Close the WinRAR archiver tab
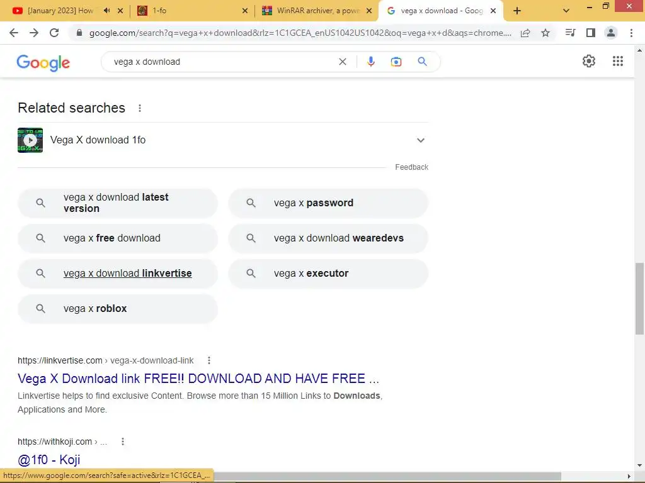Image resolution: width=645 pixels, height=483 pixels. pyautogui.click(x=369, y=11)
